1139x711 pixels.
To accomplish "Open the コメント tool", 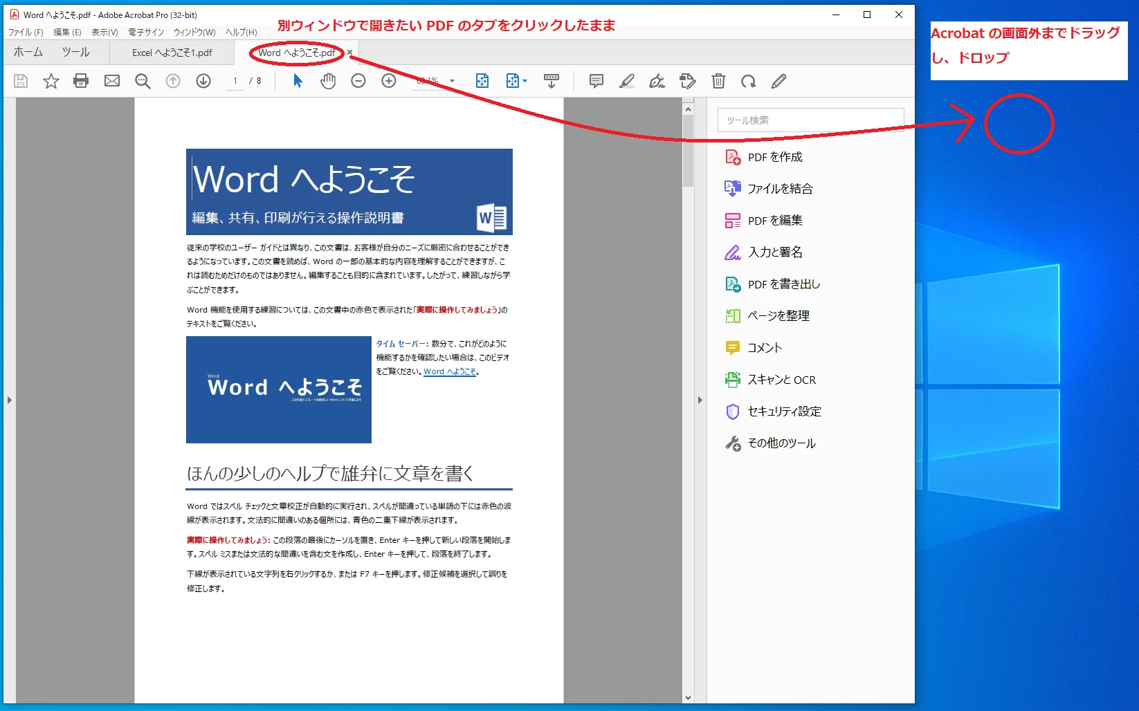I will [754, 347].
